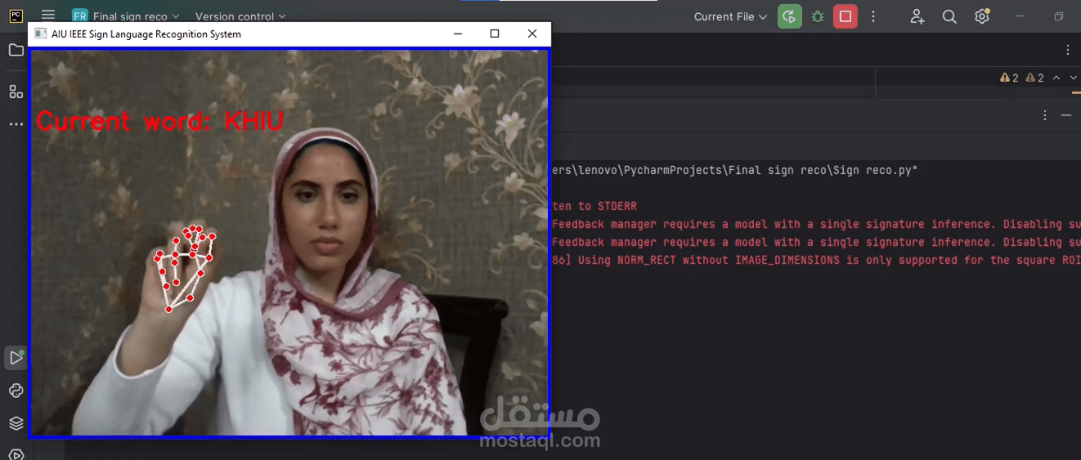Viewport: 1081px width, 460px height.
Task: Click the second warning count indicator
Action: click(x=1034, y=78)
